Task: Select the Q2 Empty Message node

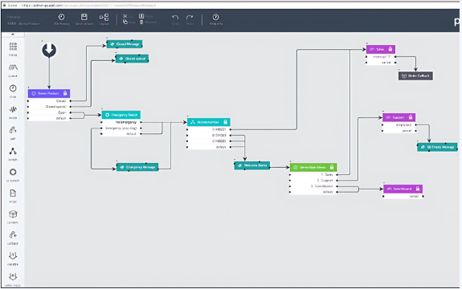Action: [437, 147]
